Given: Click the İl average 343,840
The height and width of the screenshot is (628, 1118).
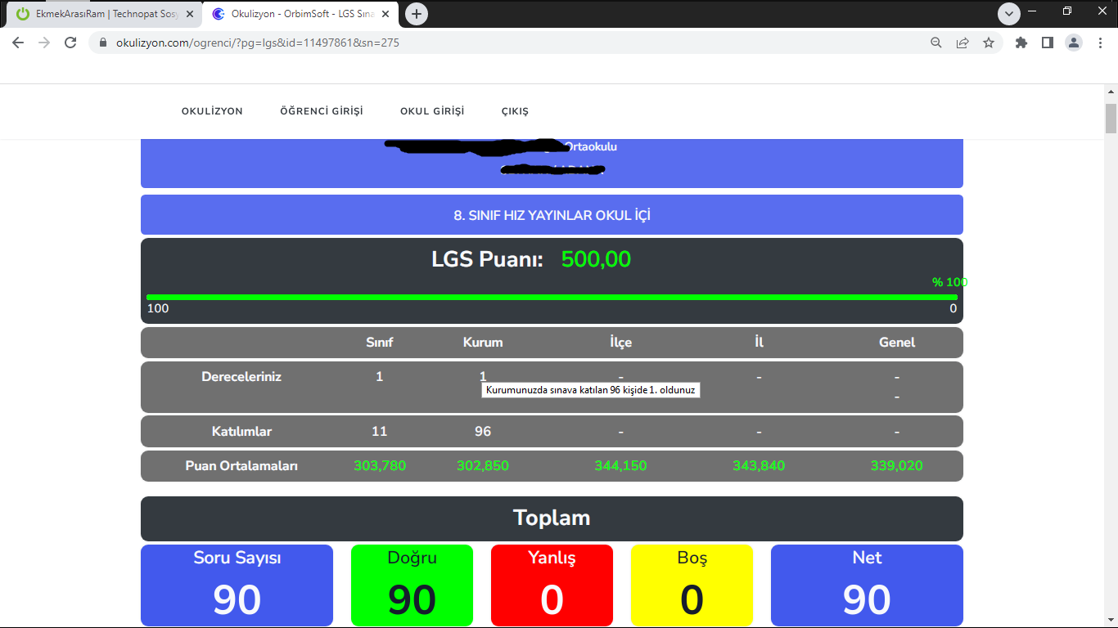Looking at the screenshot, I should 759,466.
